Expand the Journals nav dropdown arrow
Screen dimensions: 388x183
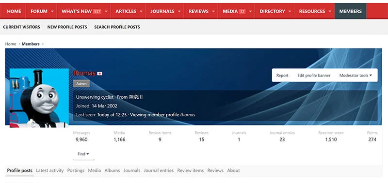[179, 11]
